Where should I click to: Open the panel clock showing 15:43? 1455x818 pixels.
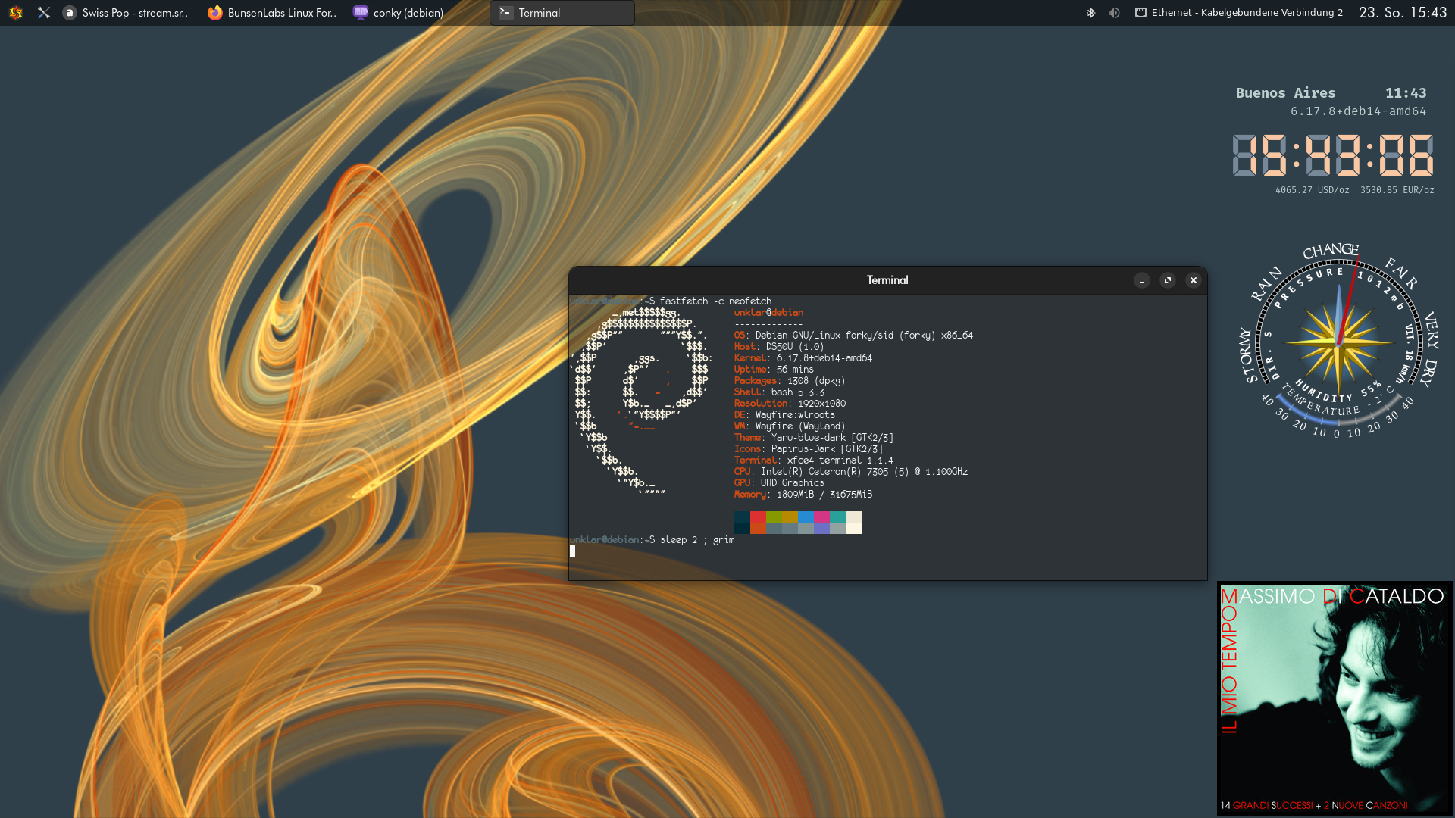1402,13
